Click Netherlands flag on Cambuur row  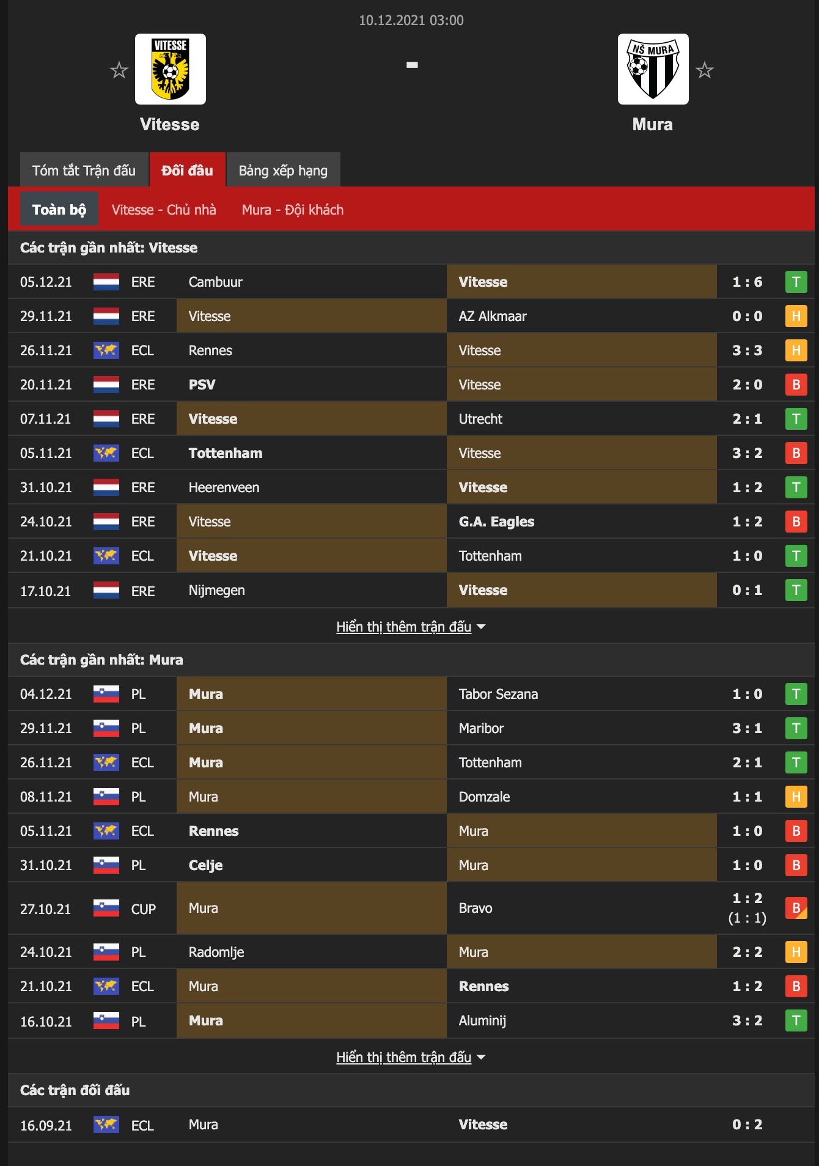pyautogui.click(x=106, y=282)
